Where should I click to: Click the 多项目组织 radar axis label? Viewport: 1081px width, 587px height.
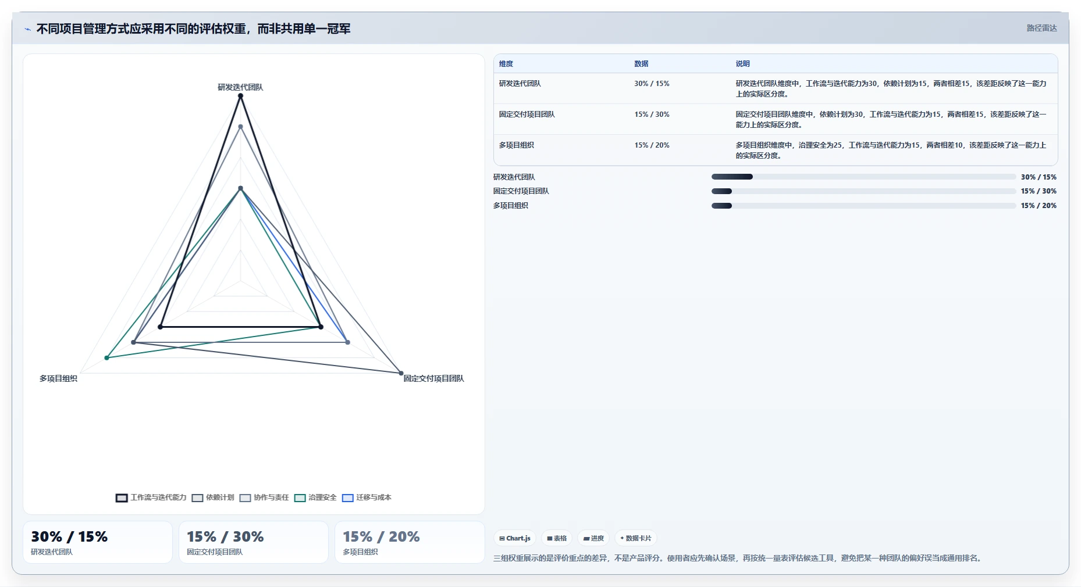pyautogui.click(x=58, y=378)
